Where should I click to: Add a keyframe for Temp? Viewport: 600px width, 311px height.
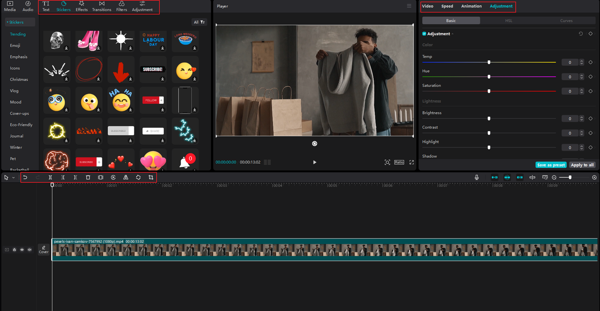[591, 62]
